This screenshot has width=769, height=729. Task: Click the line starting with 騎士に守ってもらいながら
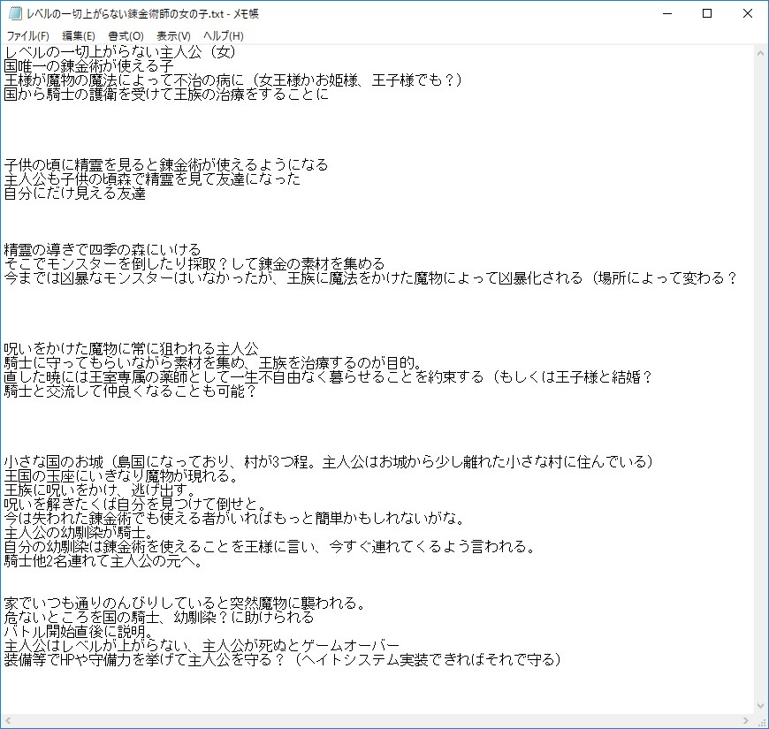click(x=214, y=363)
